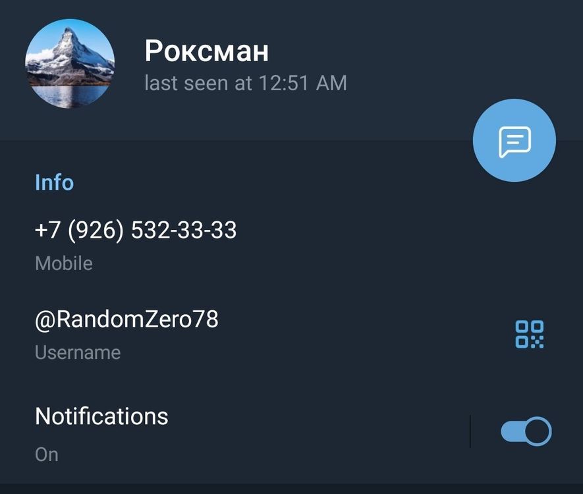Click the contact name Роксман

coord(206,51)
